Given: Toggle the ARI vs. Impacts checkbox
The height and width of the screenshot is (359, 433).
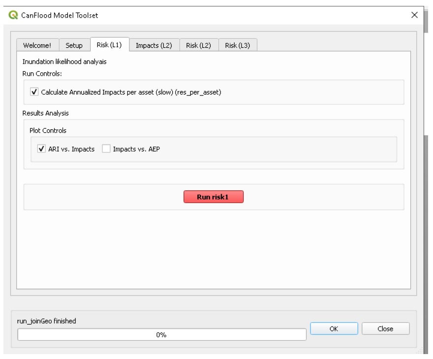Looking at the screenshot, I should click(41, 149).
